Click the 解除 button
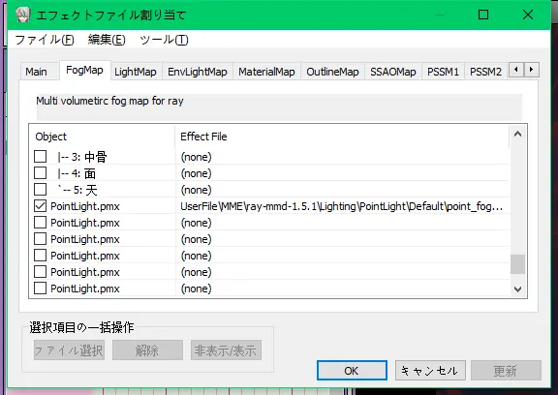558x395 pixels. (x=147, y=350)
